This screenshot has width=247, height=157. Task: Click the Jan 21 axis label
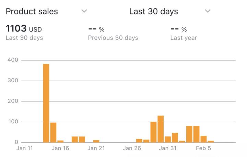[x=96, y=148]
